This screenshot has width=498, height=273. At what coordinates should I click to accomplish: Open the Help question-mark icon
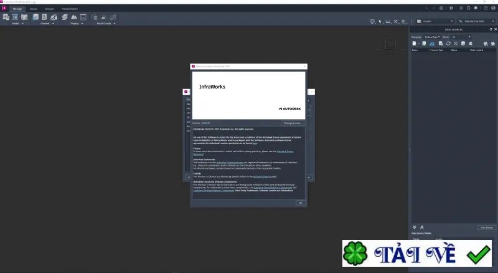486,8
